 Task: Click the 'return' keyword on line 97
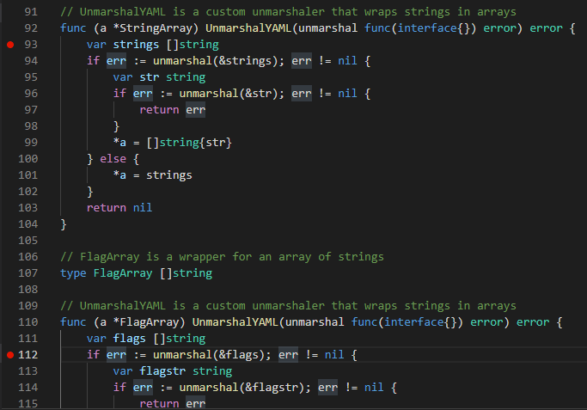[158, 110]
